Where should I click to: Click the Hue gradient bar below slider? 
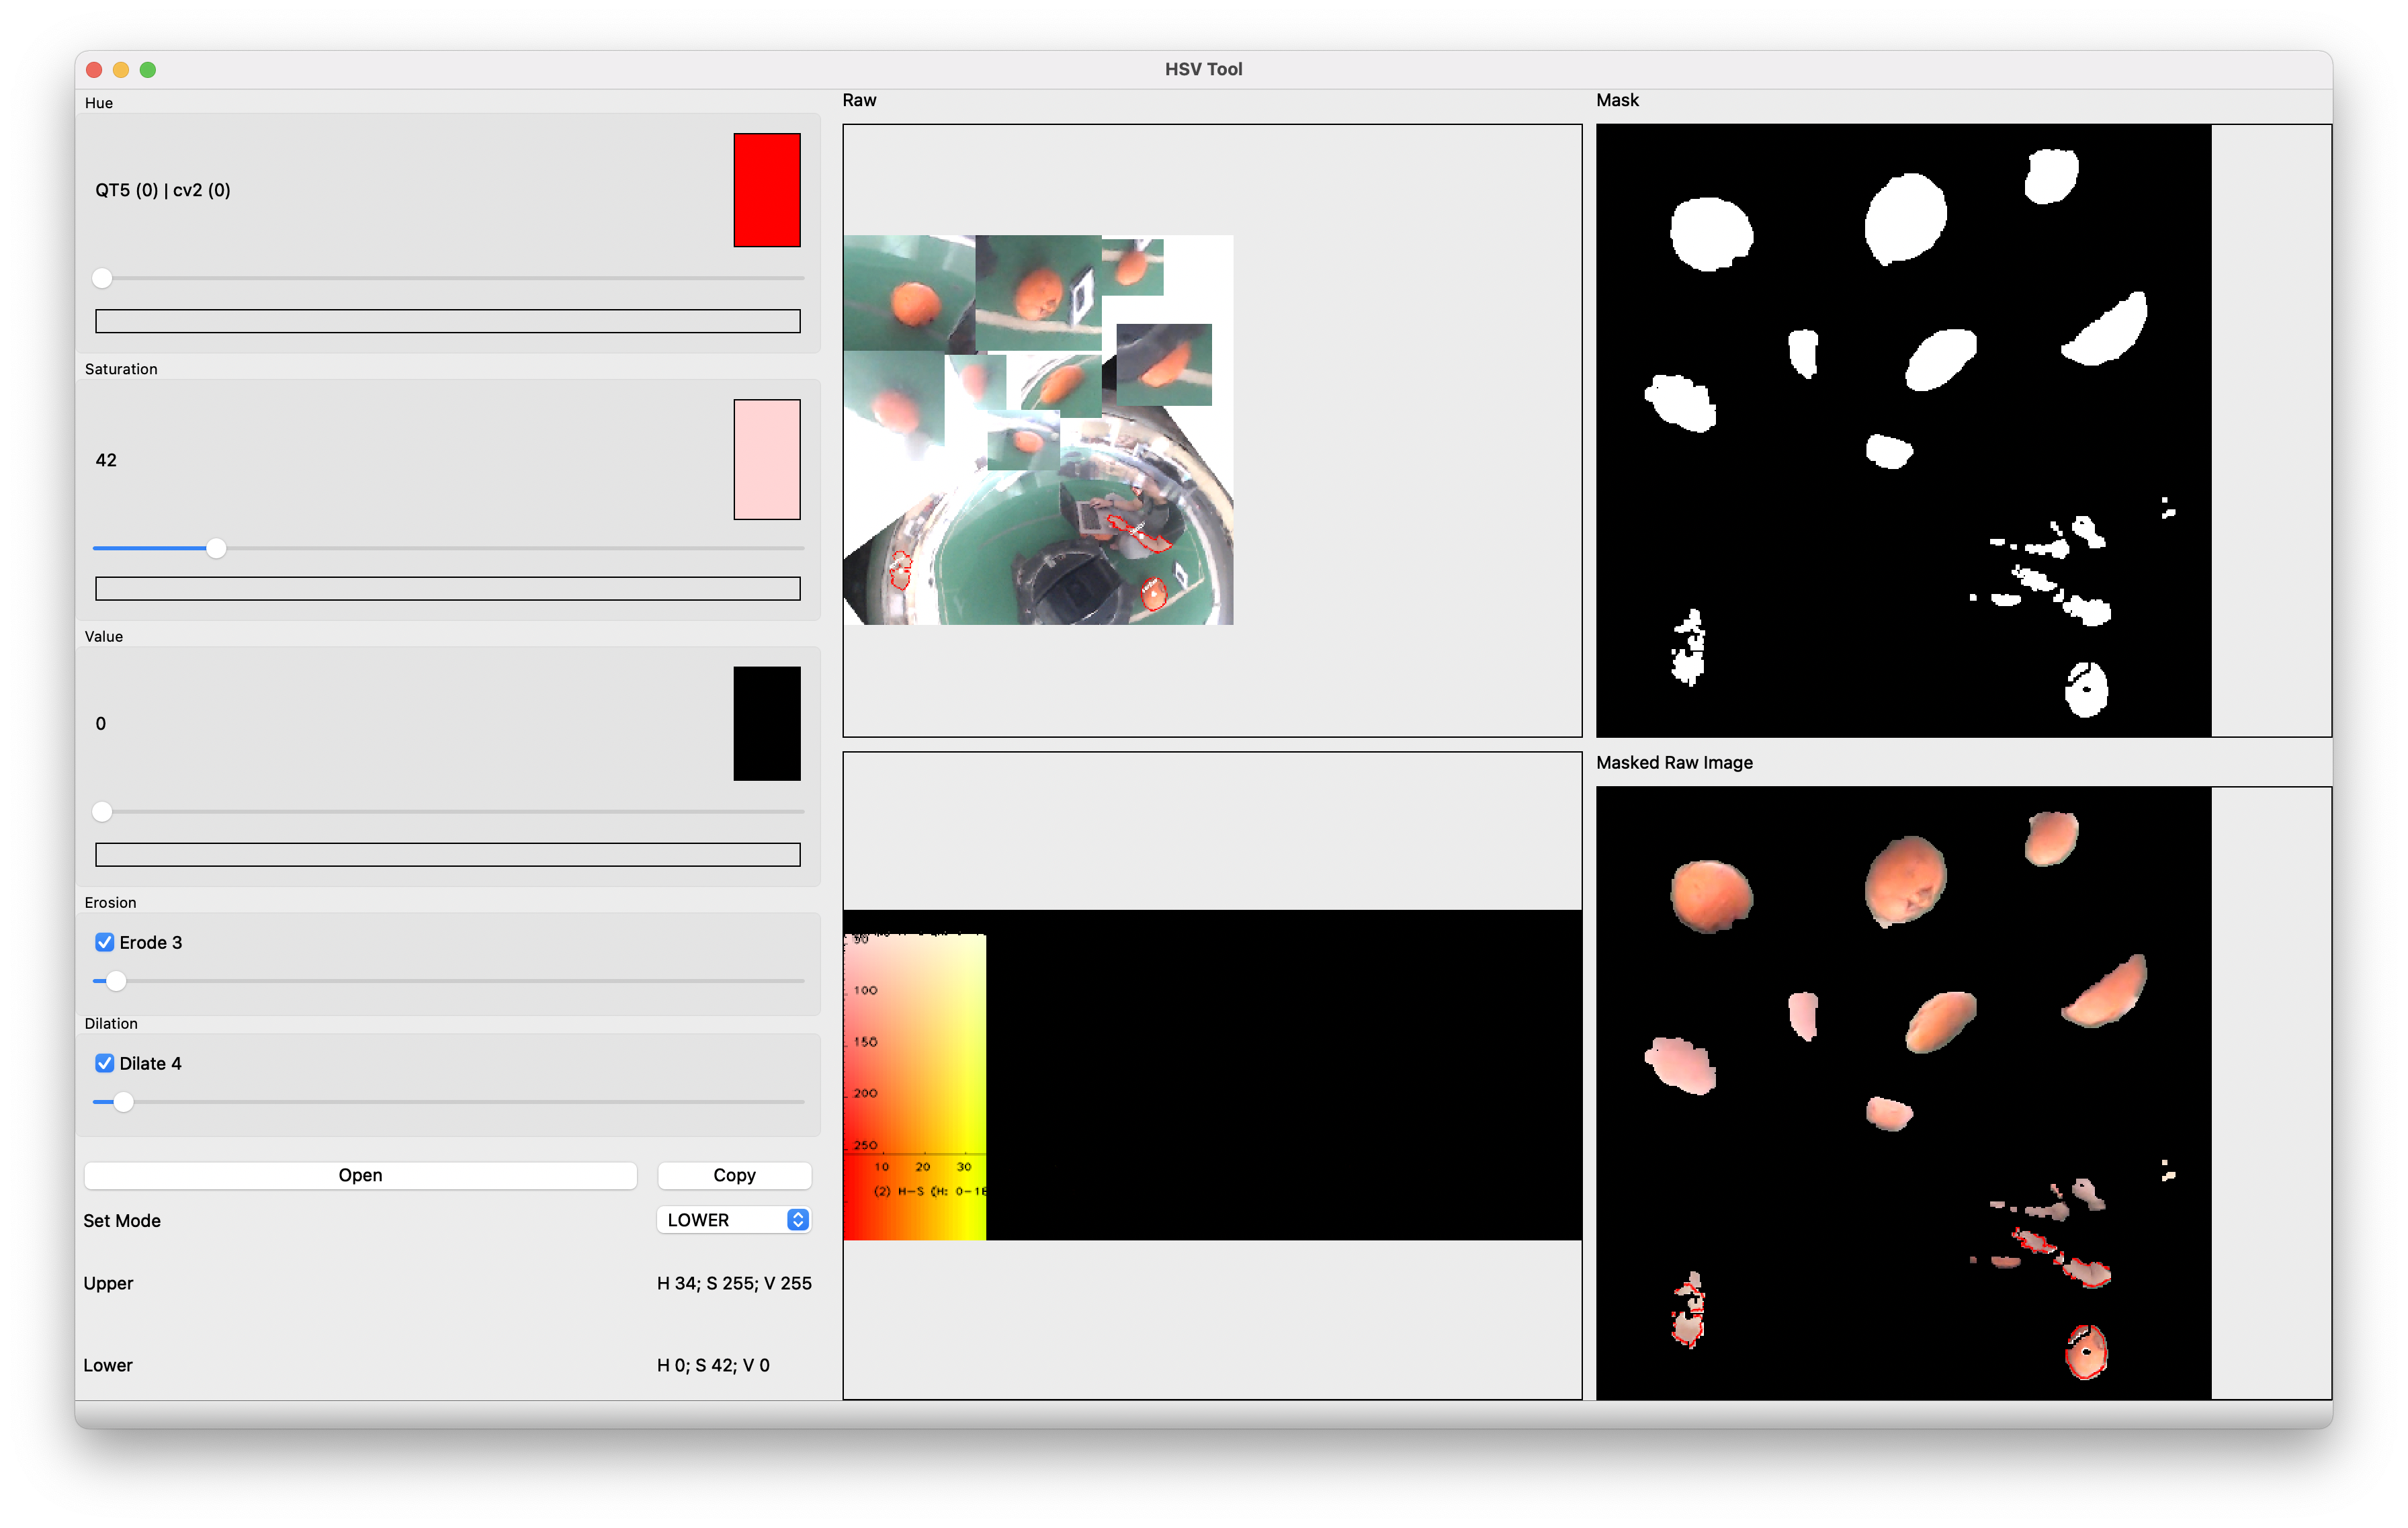(x=447, y=321)
